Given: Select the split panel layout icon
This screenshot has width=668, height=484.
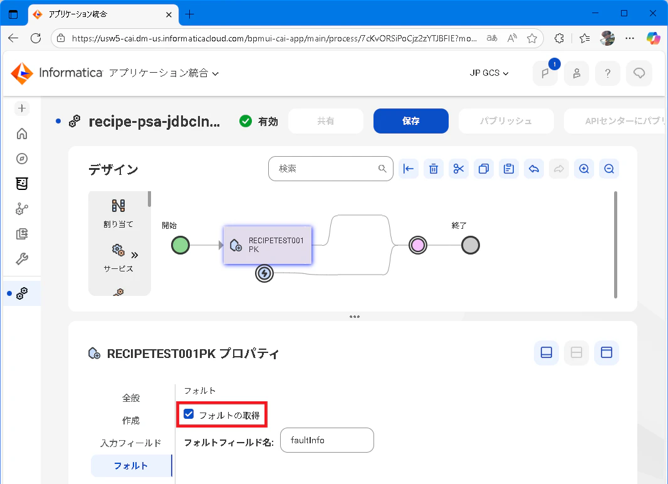Looking at the screenshot, I should click(577, 353).
